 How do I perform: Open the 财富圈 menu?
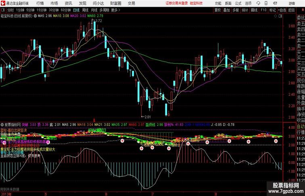pyautogui.click(x=115, y=3)
